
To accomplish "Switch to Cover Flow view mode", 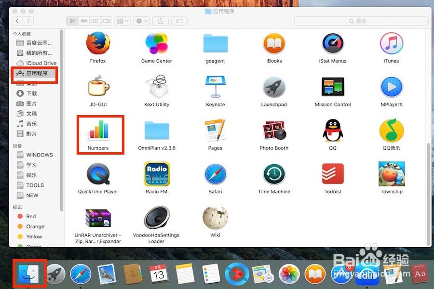I will click(106, 21).
